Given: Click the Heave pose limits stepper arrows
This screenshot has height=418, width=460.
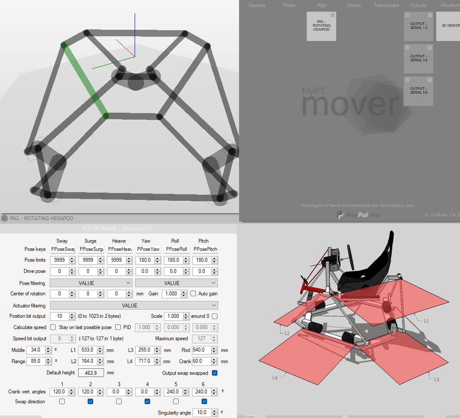Looking at the screenshot, I should pos(129,260).
